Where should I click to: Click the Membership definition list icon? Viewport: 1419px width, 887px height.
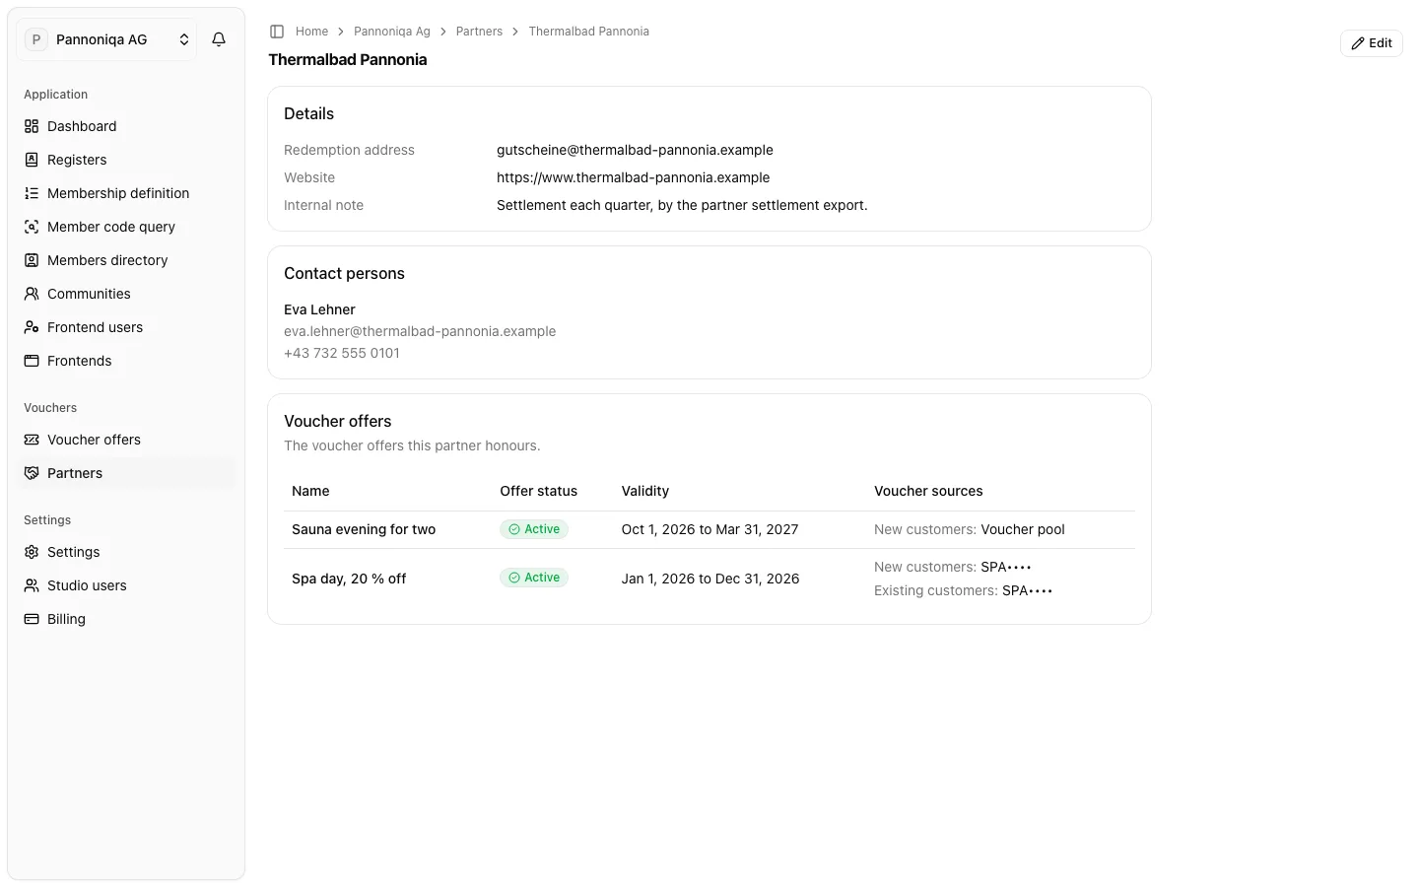(32, 193)
